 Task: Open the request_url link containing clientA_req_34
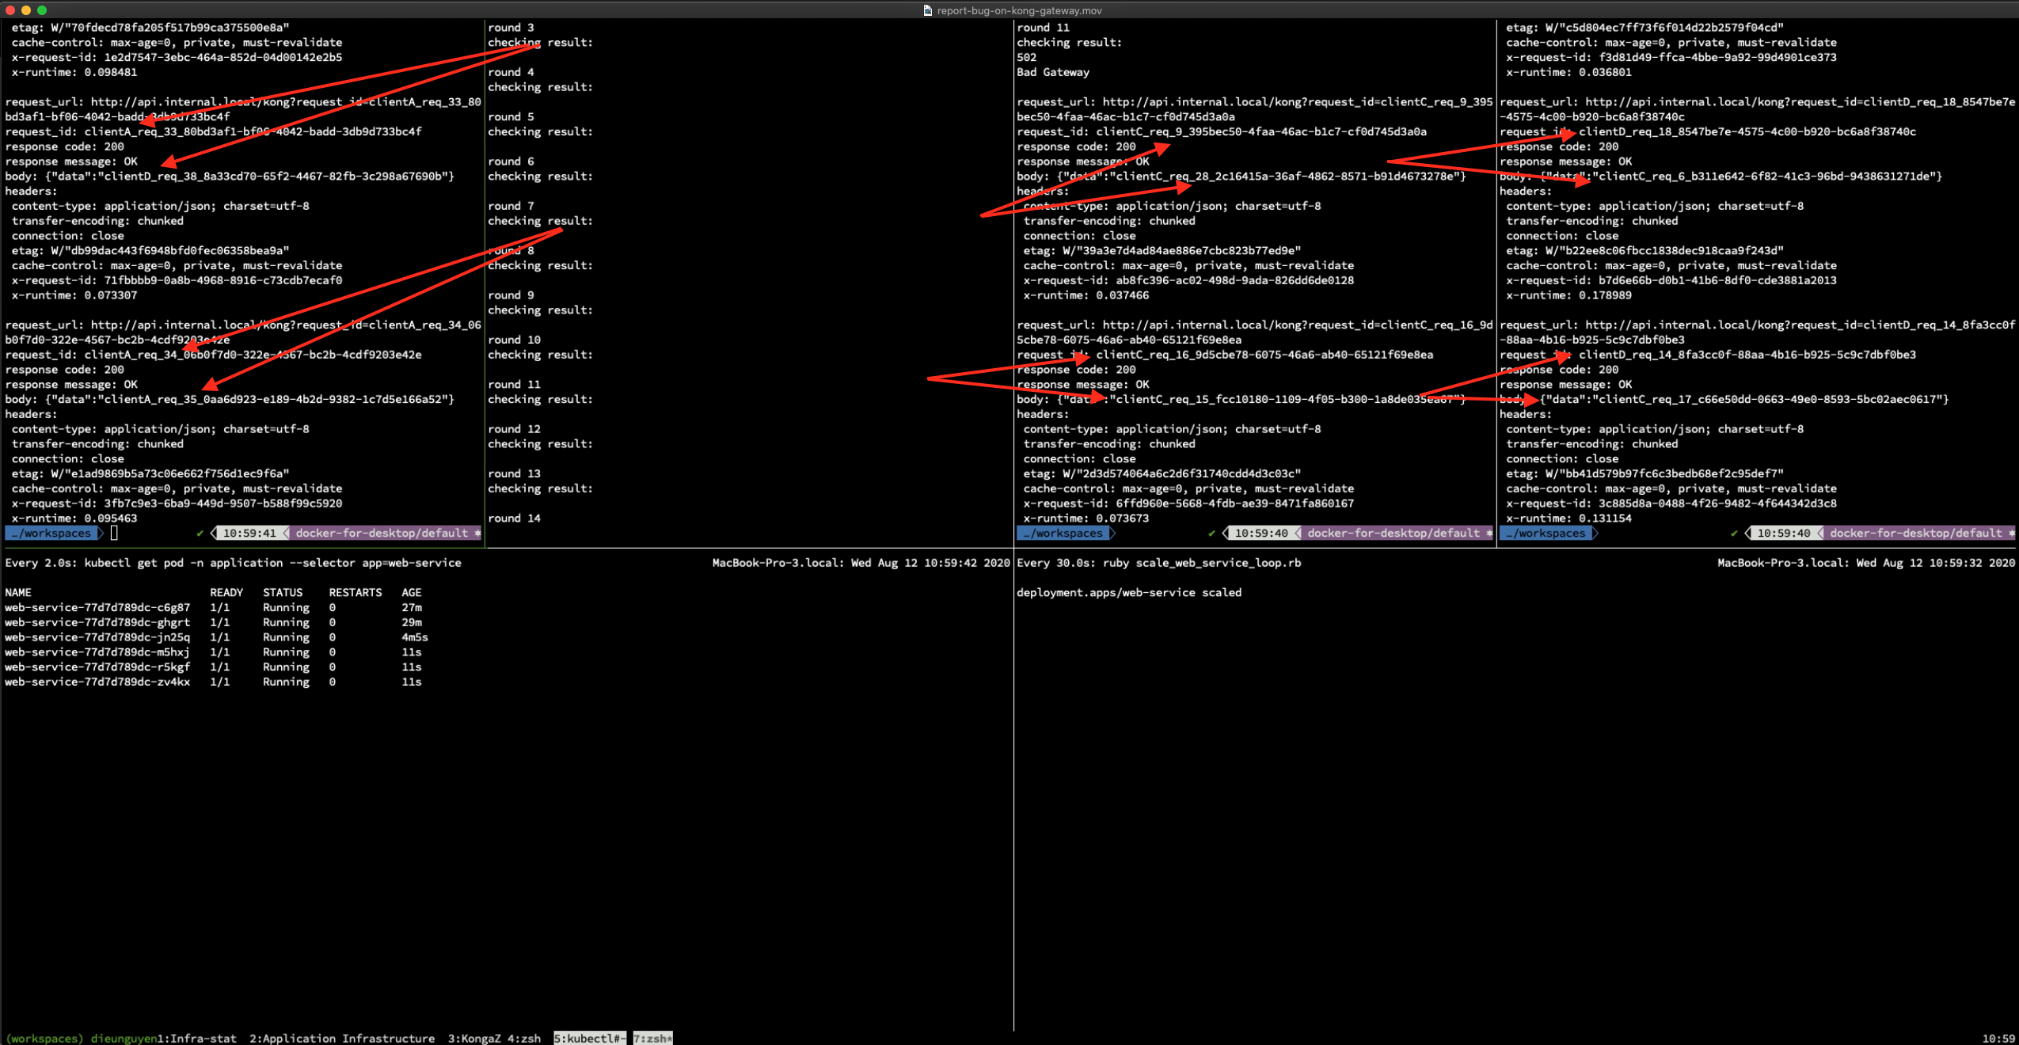point(238,324)
